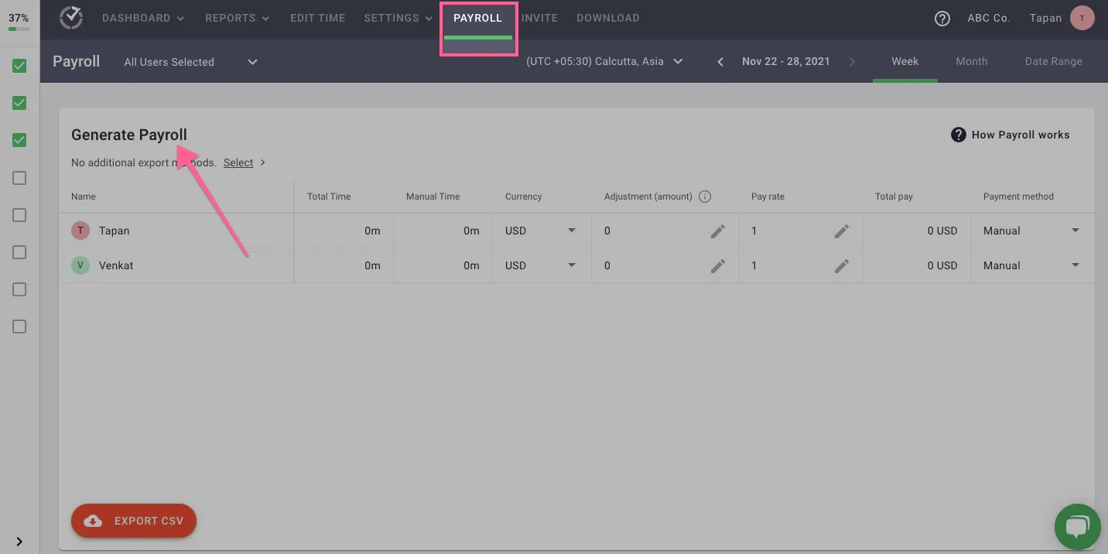Open the chat support widget
The height and width of the screenshot is (554, 1108).
1077,527
